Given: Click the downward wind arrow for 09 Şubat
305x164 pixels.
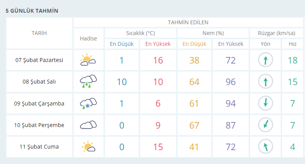Looking at the screenshot, I should pos(266,103).
